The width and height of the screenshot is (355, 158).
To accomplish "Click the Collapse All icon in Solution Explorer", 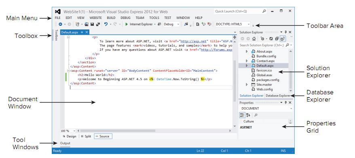I will click(x=277, y=39).
